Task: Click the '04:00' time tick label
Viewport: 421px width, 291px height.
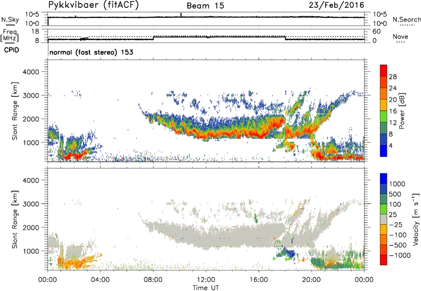Action: [x=100, y=280]
